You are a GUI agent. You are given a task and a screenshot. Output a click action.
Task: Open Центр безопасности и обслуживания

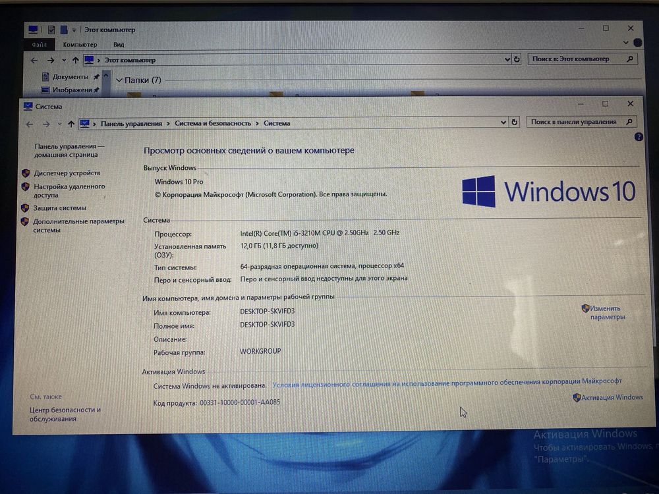[65, 414]
